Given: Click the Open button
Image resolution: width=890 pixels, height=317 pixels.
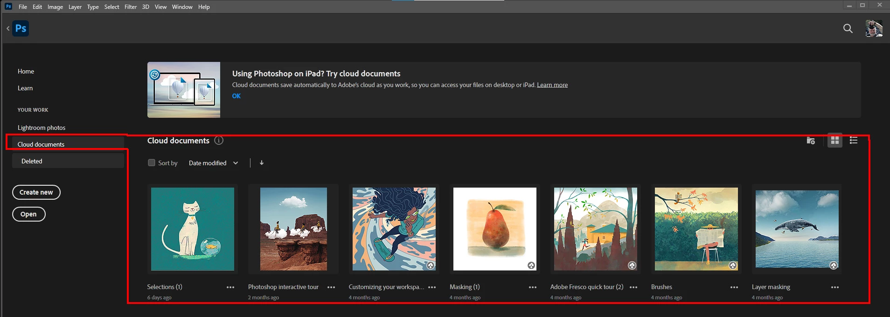Looking at the screenshot, I should 28,214.
